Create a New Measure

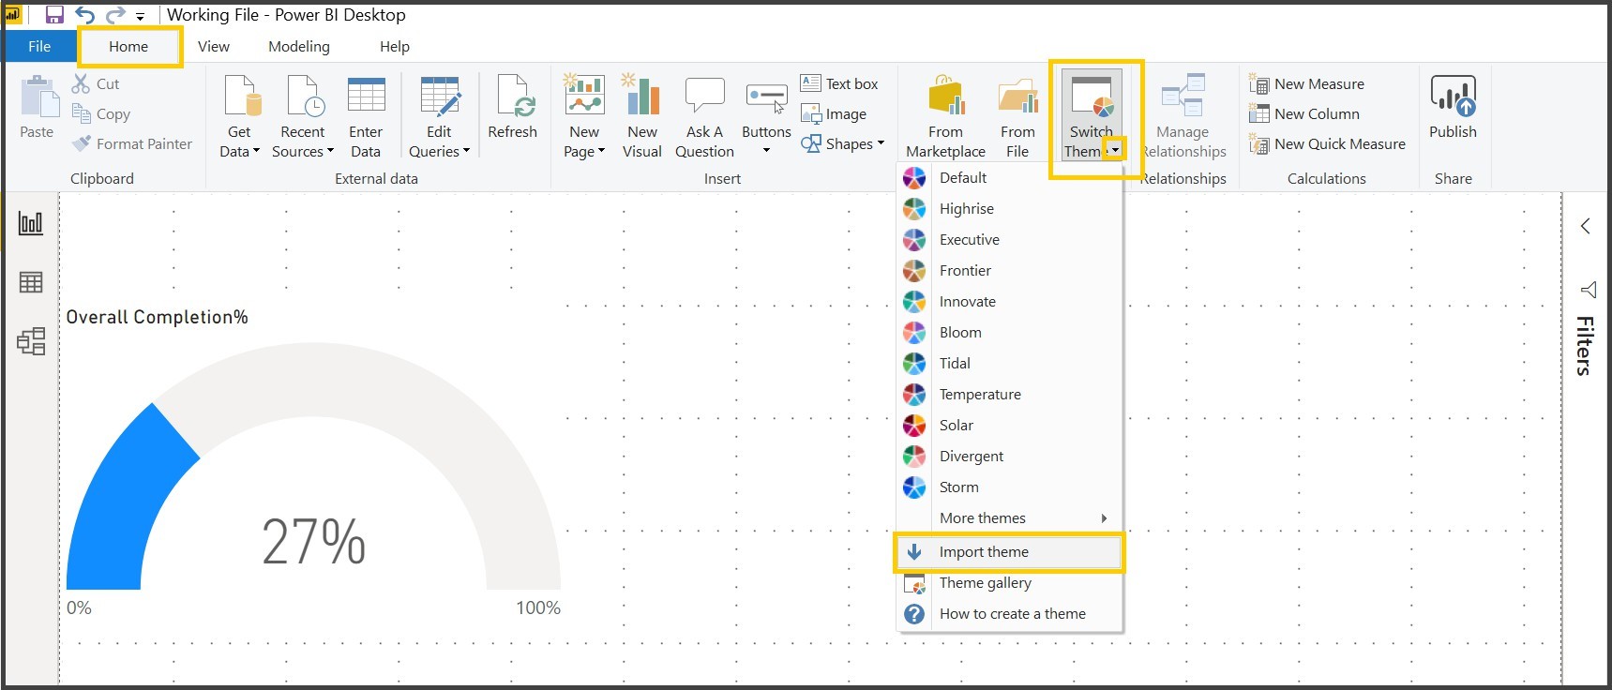[x=1306, y=83]
